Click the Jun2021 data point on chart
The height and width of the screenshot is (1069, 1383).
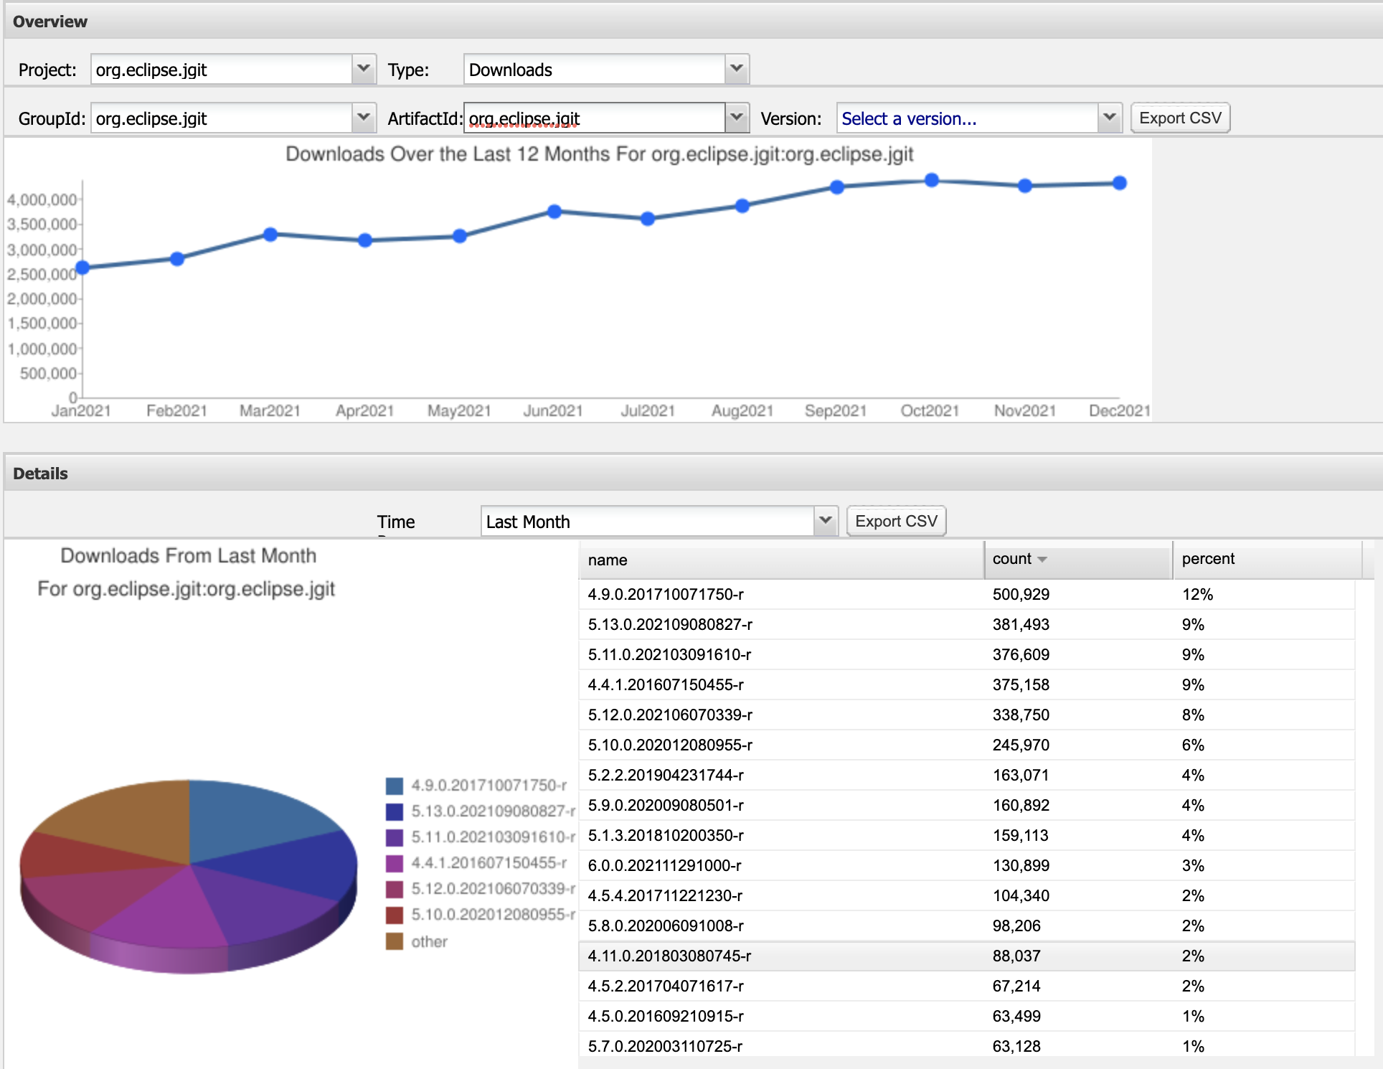point(554,212)
